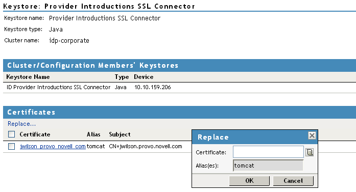Close the Replace dialog with X
The width and height of the screenshot is (356, 192).
coord(312,135)
